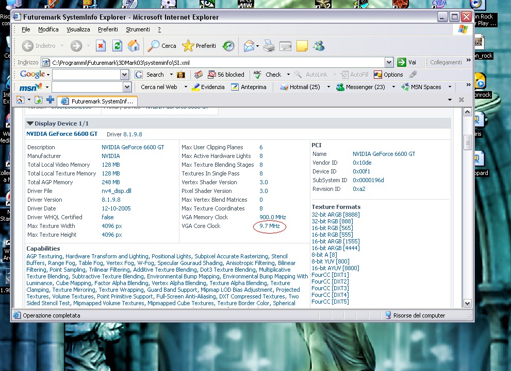This screenshot has height=371, width=511.
Task: Open the Collegamenti links bar
Action: tap(446, 62)
